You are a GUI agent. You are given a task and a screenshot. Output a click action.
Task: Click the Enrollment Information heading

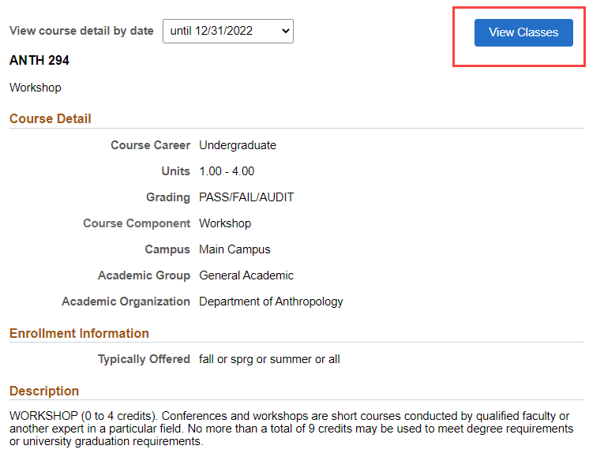pyautogui.click(x=79, y=333)
